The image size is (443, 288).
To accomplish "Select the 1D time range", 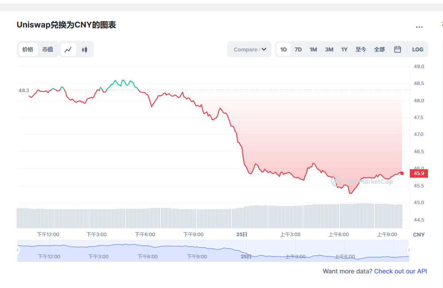I will click(284, 50).
